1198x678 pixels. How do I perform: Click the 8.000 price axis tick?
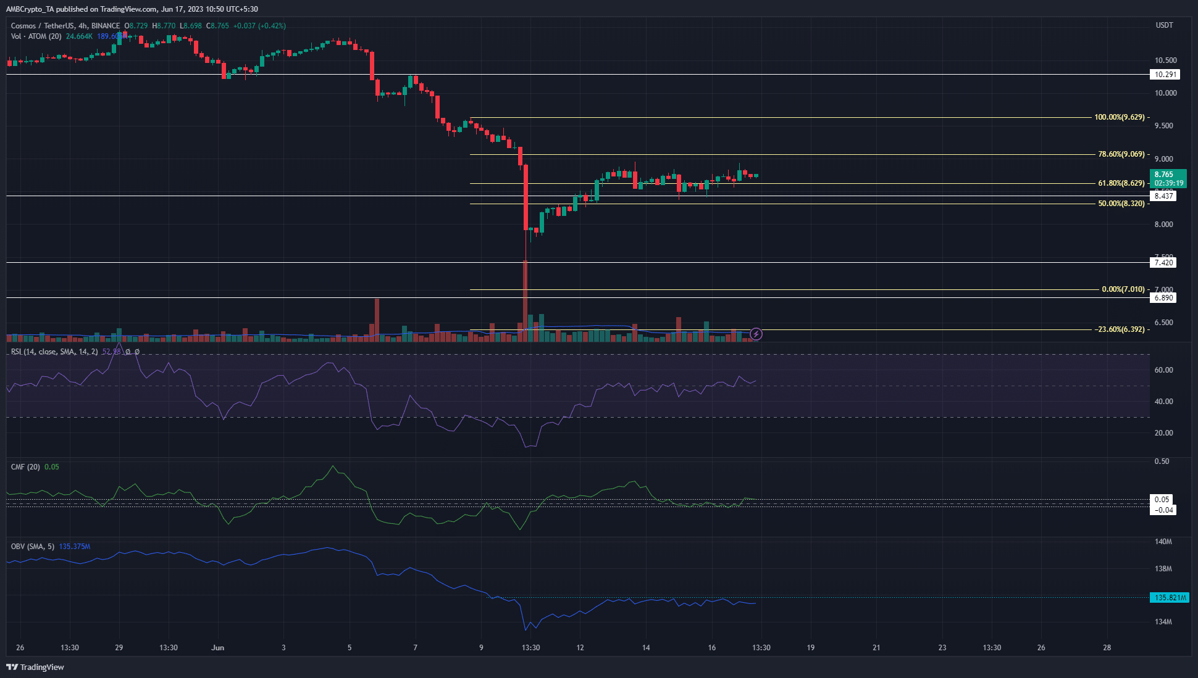point(1164,225)
